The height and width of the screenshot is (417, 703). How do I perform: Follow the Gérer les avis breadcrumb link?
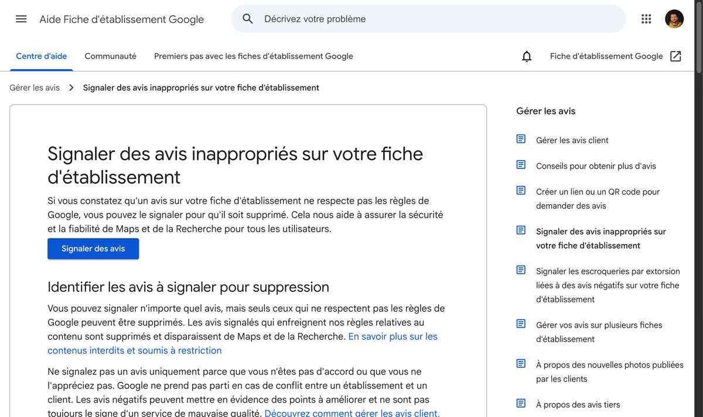click(x=35, y=88)
